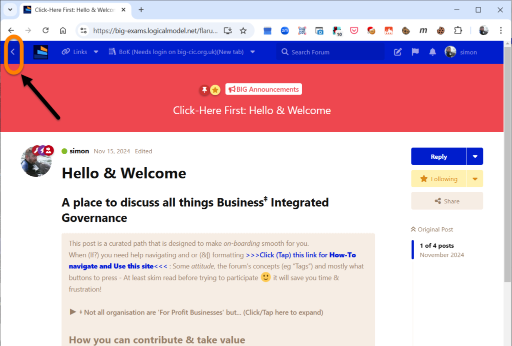This screenshot has height=346, width=512.
Task: Click the Search Forum input field
Action: point(332,52)
